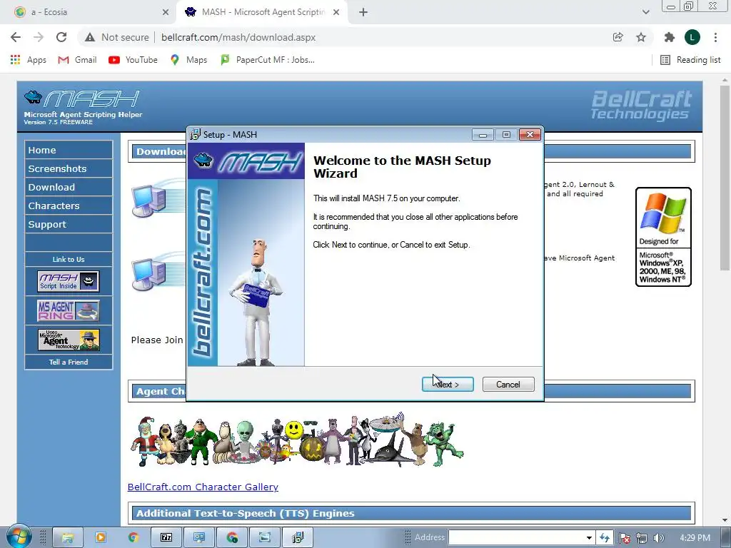Open Download in the MASH sidebar
Image resolution: width=731 pixels, height=548 pixels.
coord(69,188)
